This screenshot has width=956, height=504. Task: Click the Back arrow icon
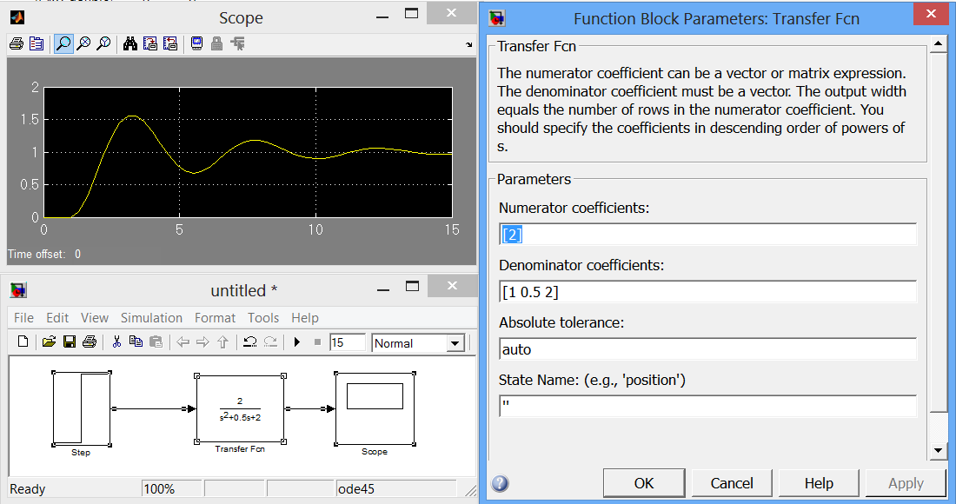pyautogui.click(x=183, y=342)
